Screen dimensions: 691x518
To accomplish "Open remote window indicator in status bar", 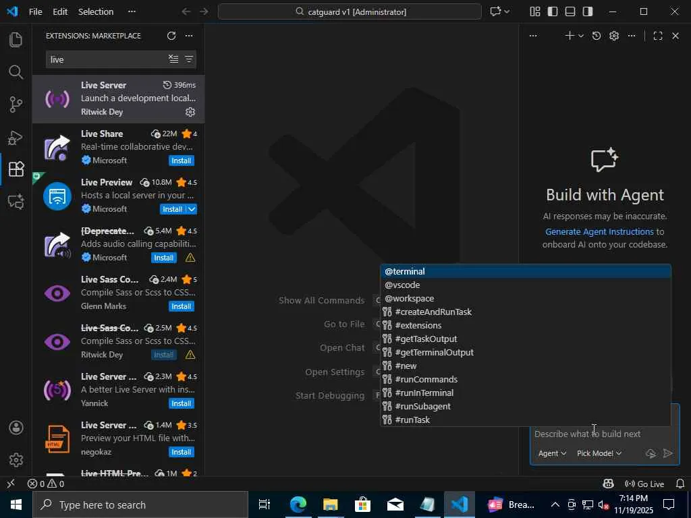I will 11,484.
